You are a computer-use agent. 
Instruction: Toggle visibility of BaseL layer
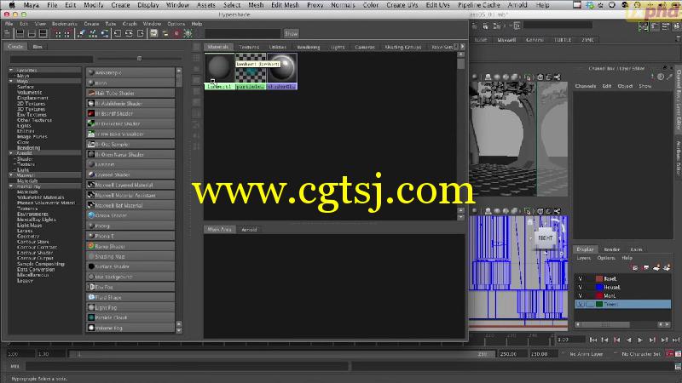click(x=580, y=279)
